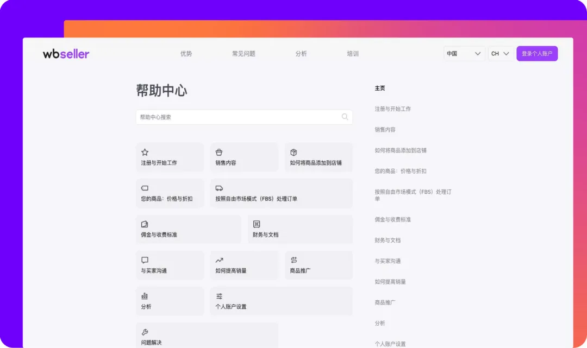Screen dimensions: 587x348
Task: Click the wbseller logo
Action: (x=66, y=54)
